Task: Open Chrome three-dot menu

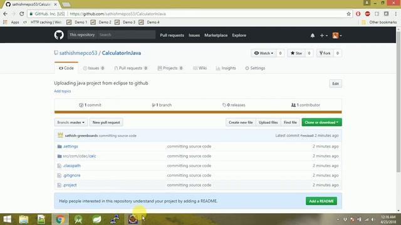Action: [395, 14]
